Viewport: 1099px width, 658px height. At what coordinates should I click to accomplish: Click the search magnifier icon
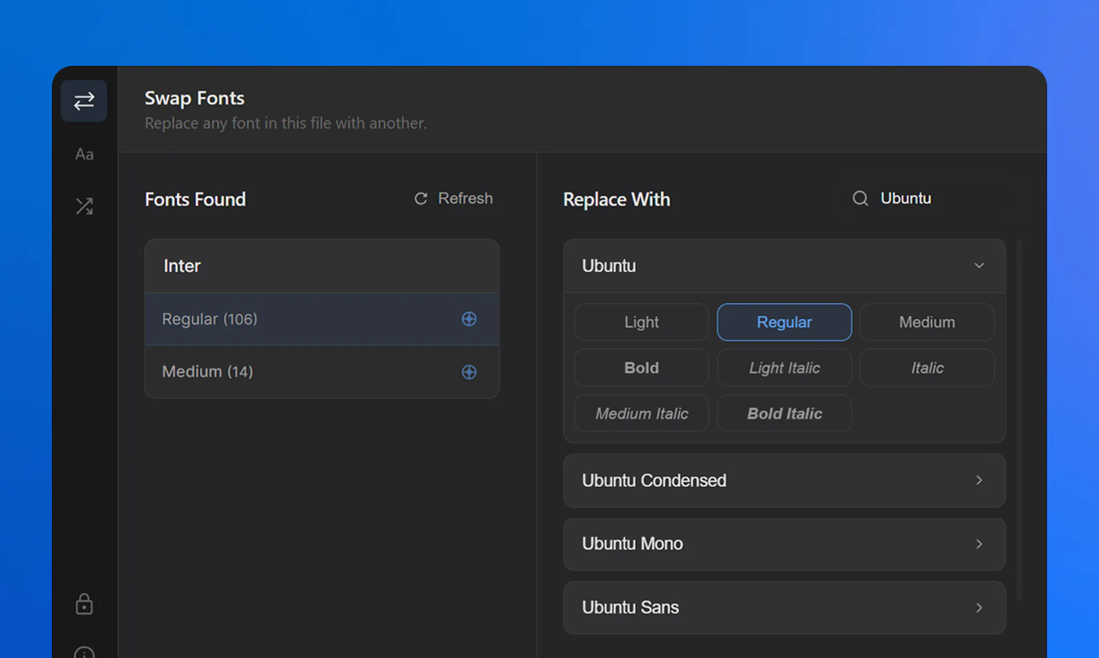(x=860, y=199)
